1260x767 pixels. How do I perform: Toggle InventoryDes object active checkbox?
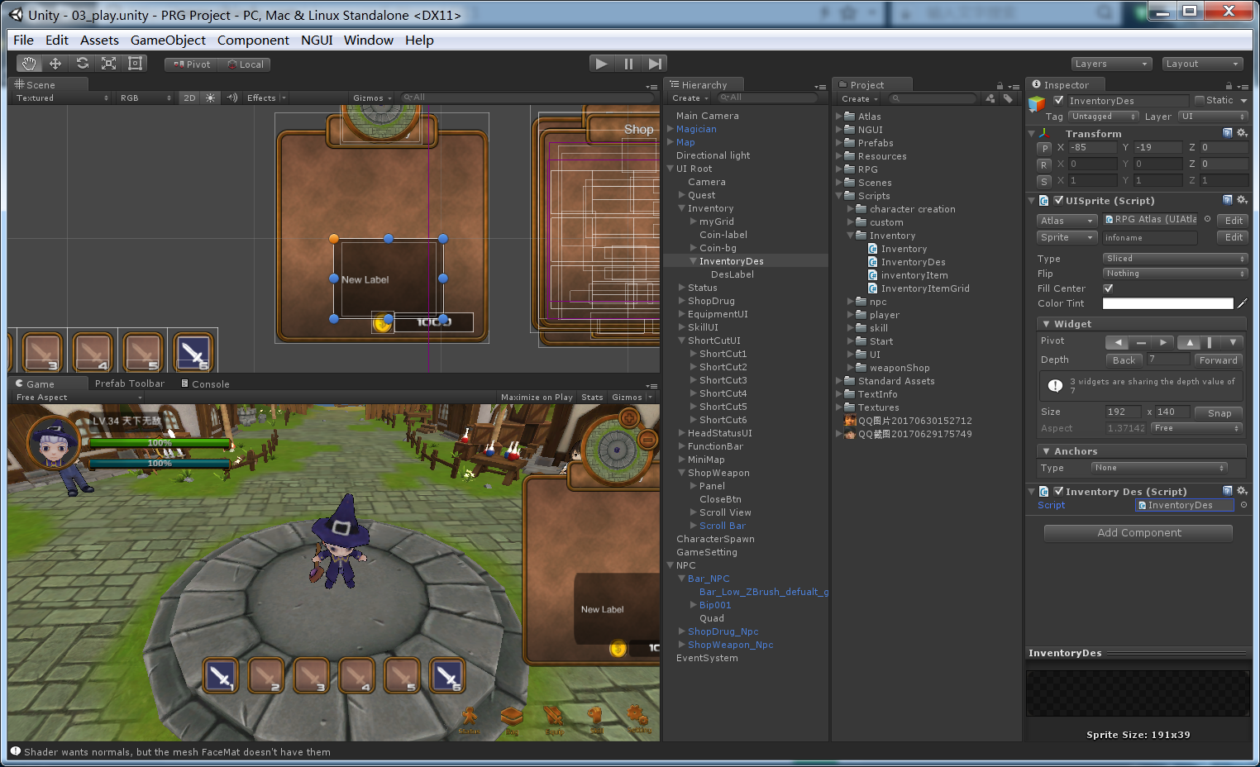tap(1058, 100)
